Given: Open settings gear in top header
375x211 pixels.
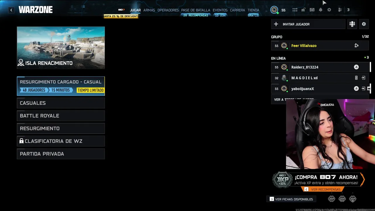Looking at the screenshot, I should pyautogui.click(x=329, y=10).
